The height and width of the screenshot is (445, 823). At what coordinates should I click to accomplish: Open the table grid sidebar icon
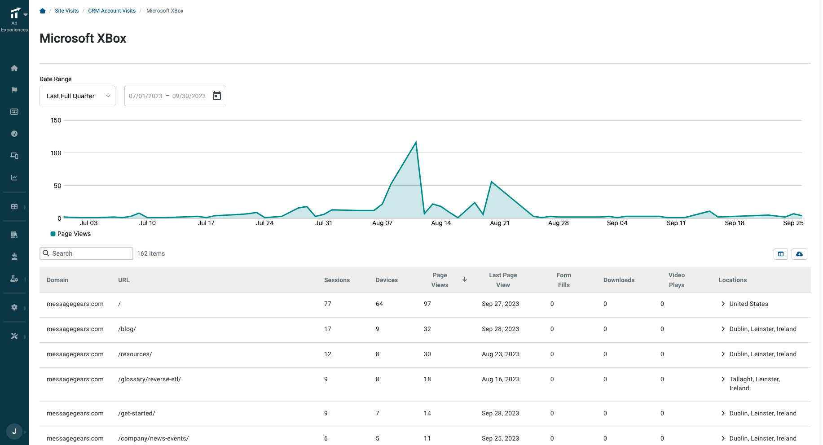14,206
